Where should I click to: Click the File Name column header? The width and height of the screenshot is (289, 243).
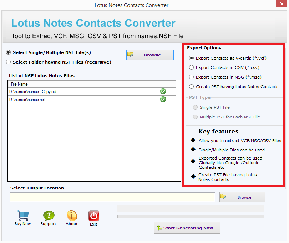[x=79, y=84]
